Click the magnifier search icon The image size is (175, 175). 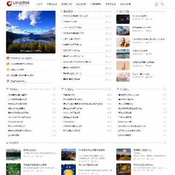click(x=162, y=4)
